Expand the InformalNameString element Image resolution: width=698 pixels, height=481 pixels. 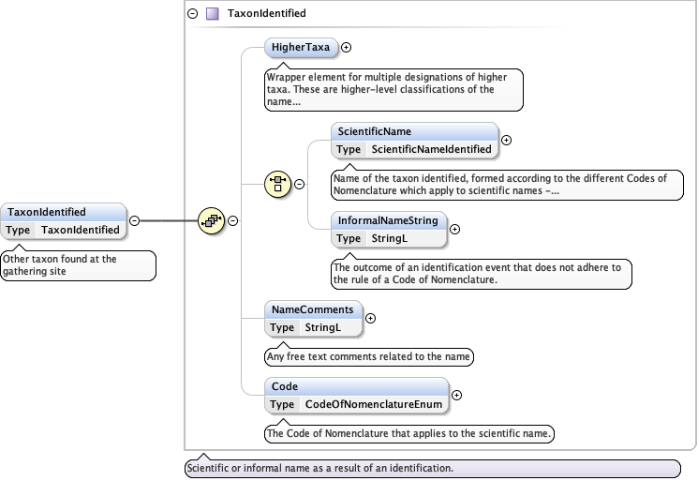click(458, 229)
